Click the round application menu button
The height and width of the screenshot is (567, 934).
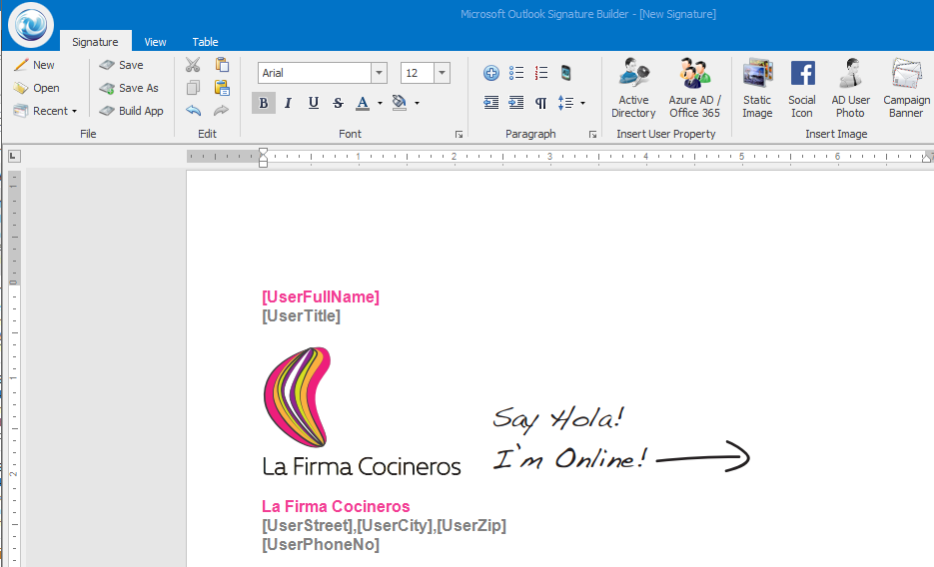click(31, 25)
